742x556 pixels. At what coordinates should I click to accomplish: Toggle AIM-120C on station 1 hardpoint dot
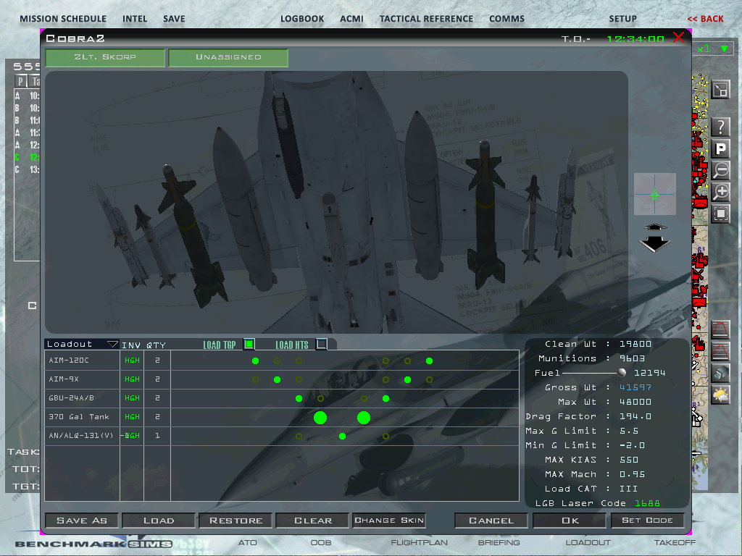[x=256, y=361]
